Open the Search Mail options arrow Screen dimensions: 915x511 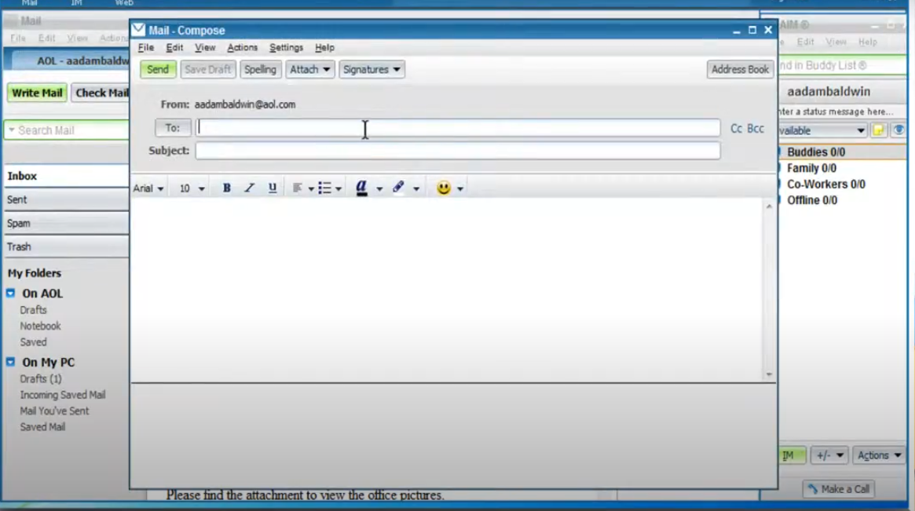tap(12, 130)
